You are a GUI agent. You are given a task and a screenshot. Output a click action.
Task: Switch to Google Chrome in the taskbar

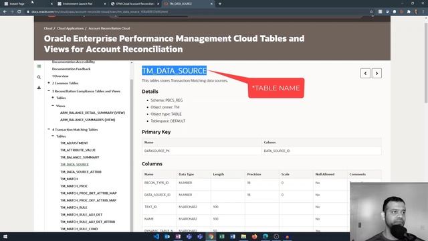click(x=211, y=236)
